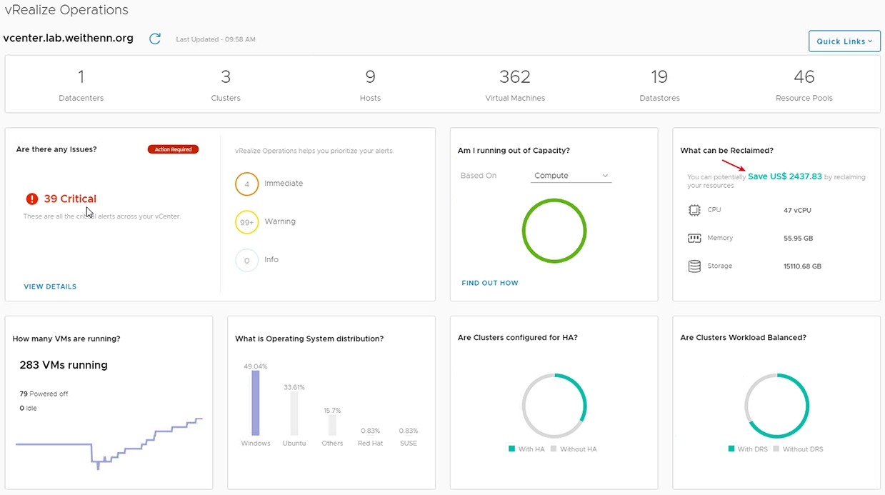
Task: Click the Warning alerts label
Action: click(280, 221)
